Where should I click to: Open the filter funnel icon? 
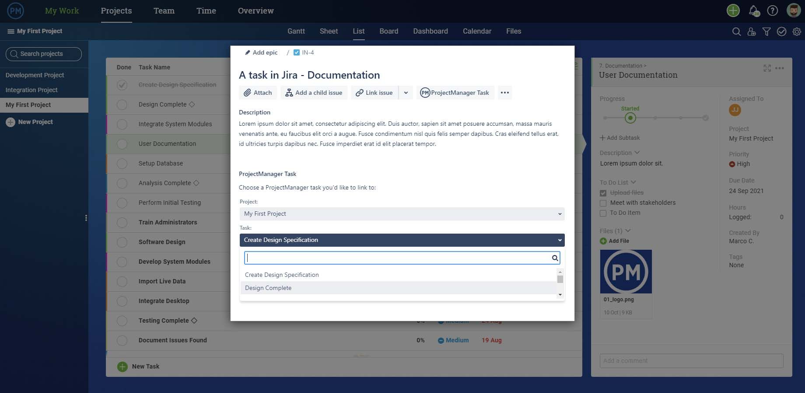[x=766, y=31]
